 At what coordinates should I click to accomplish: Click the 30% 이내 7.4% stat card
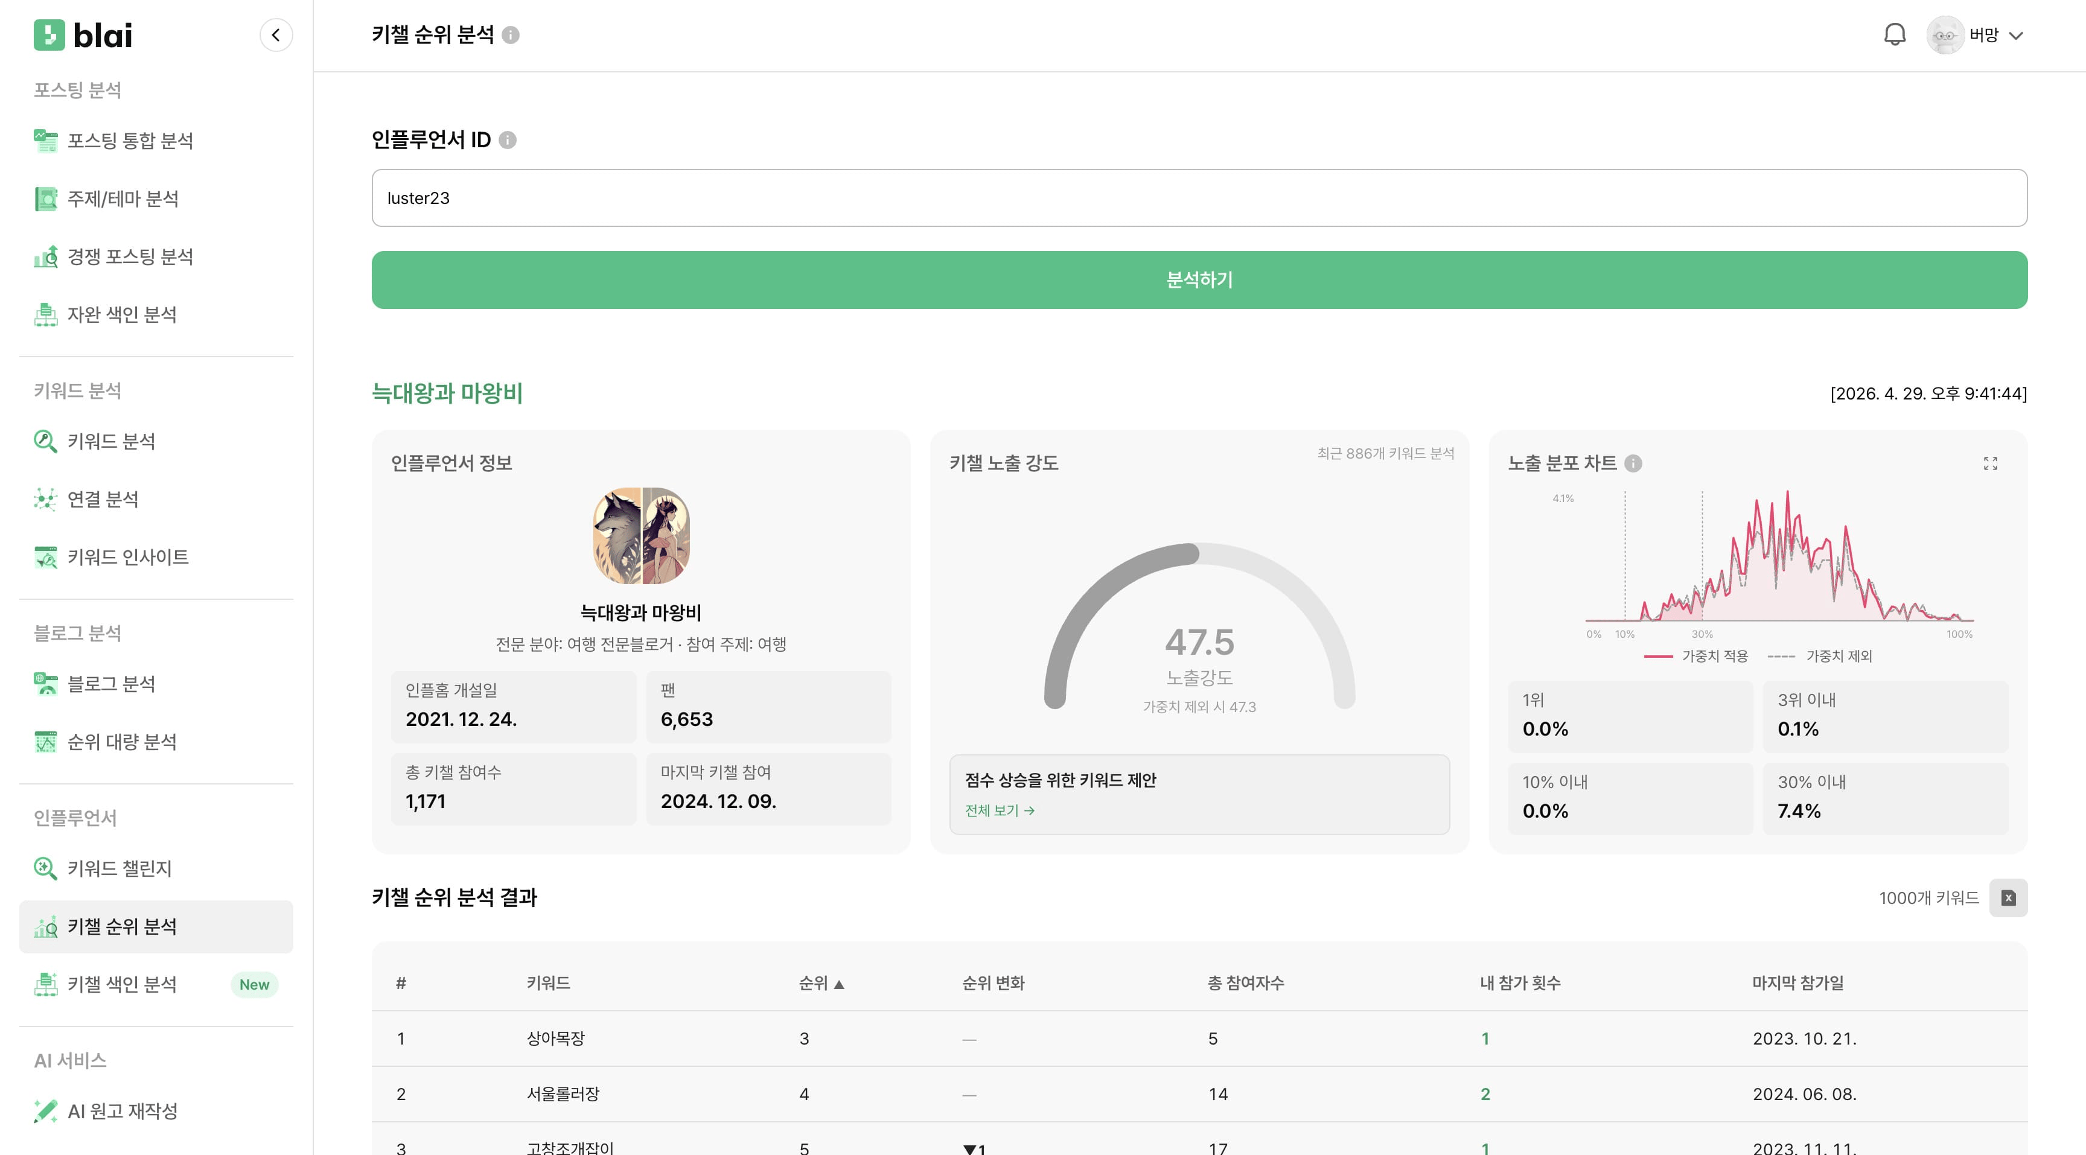[x=1885, y=799]
